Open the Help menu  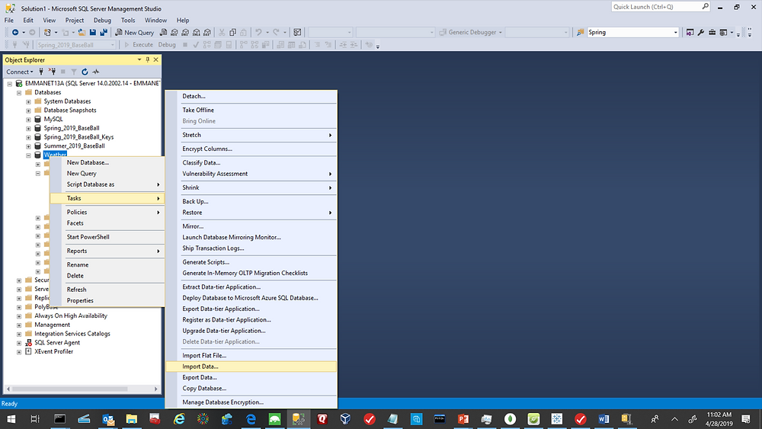pyautogui.click(x=183, y=21)
